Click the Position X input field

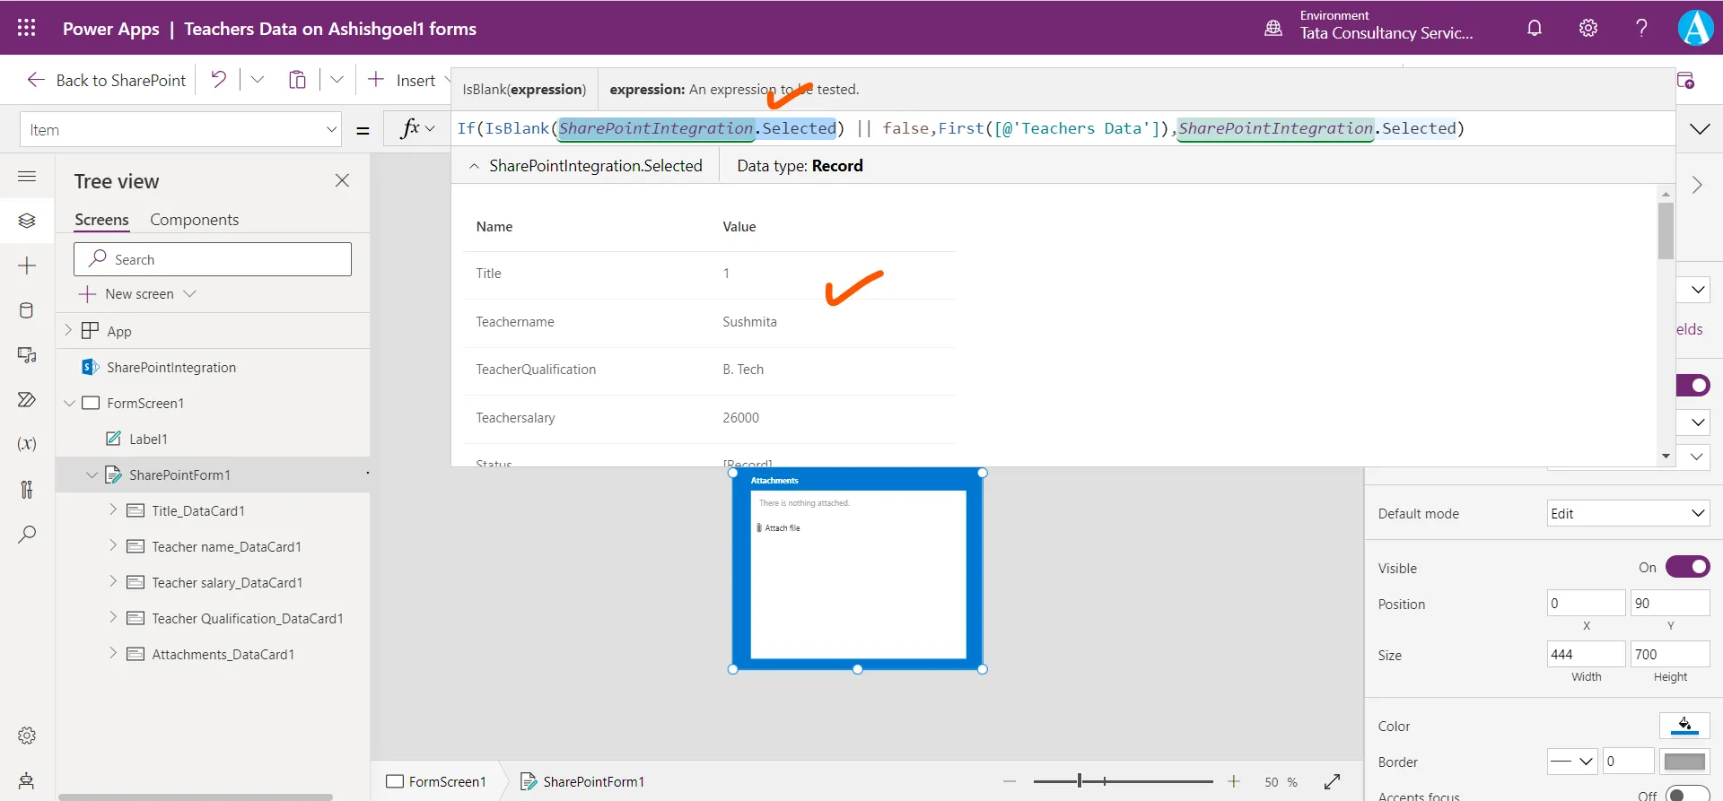click(x=1586, y=603)
